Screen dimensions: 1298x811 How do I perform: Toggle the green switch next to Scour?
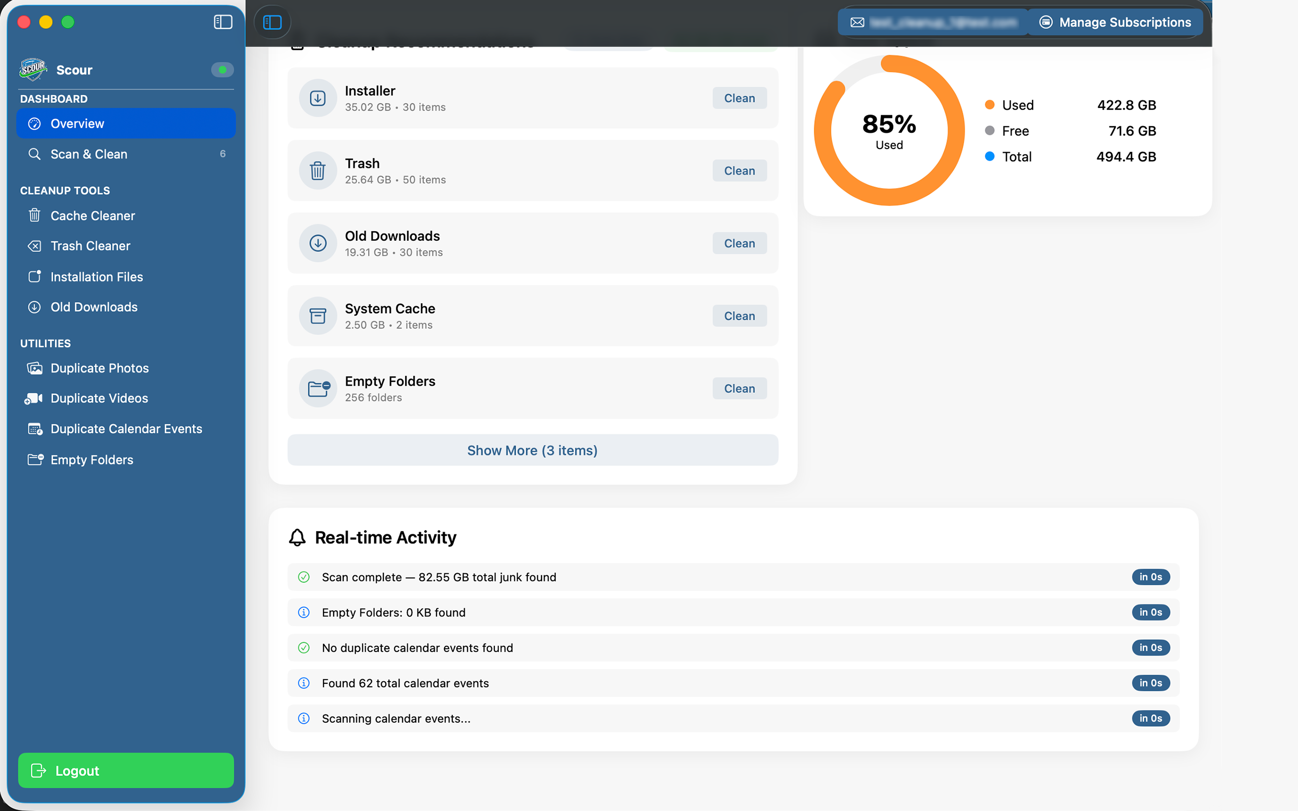click(222, 70)
